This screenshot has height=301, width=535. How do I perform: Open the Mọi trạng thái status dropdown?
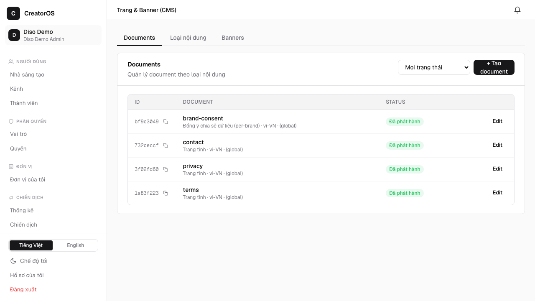[x=434, y=67]
